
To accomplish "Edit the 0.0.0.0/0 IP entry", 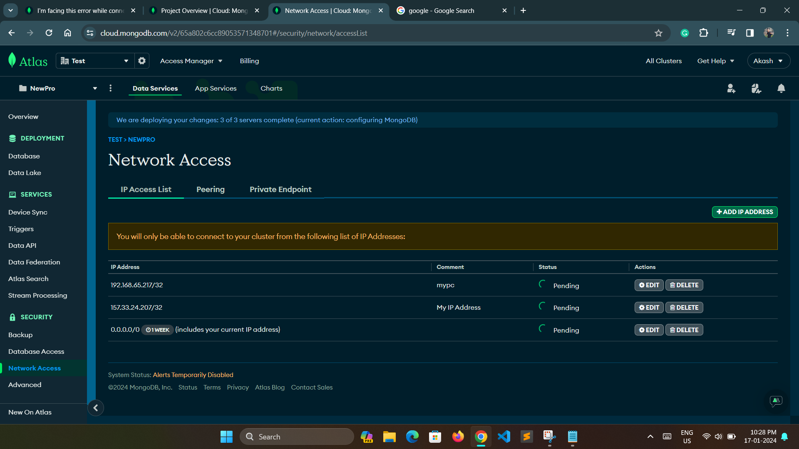I will coord(649,330).
